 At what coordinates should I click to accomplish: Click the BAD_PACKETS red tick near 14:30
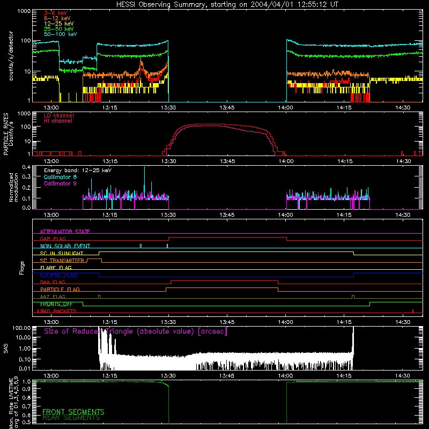(413, 311)
